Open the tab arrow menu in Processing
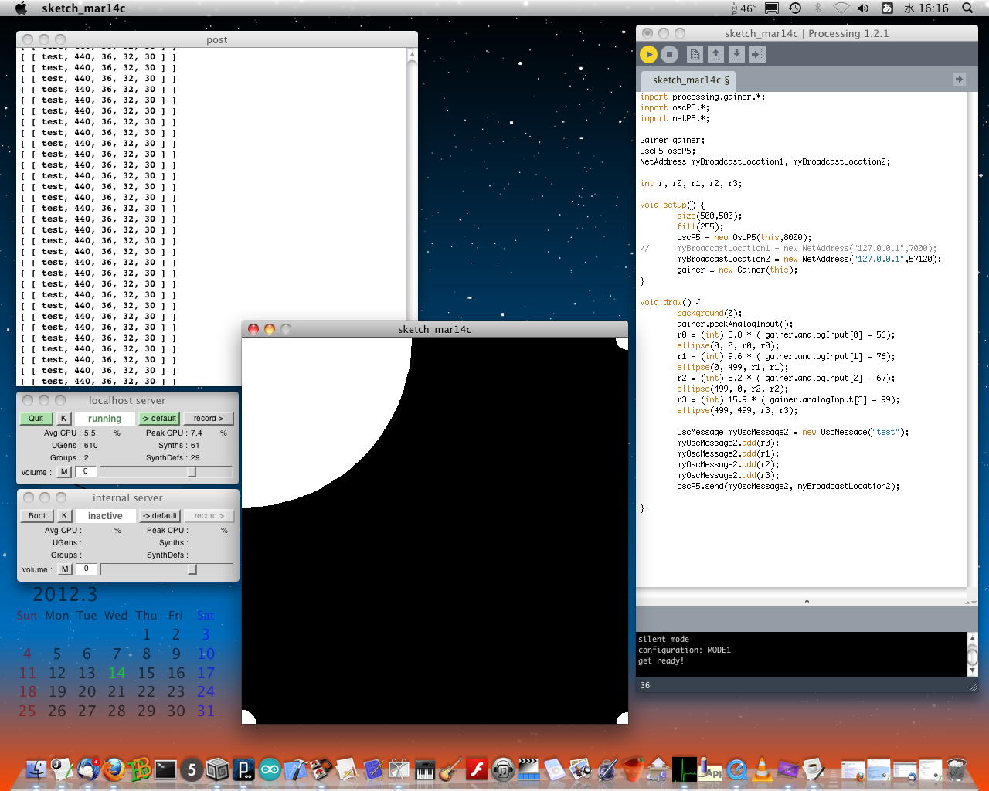Screen dimensions: 989x791 959,79
